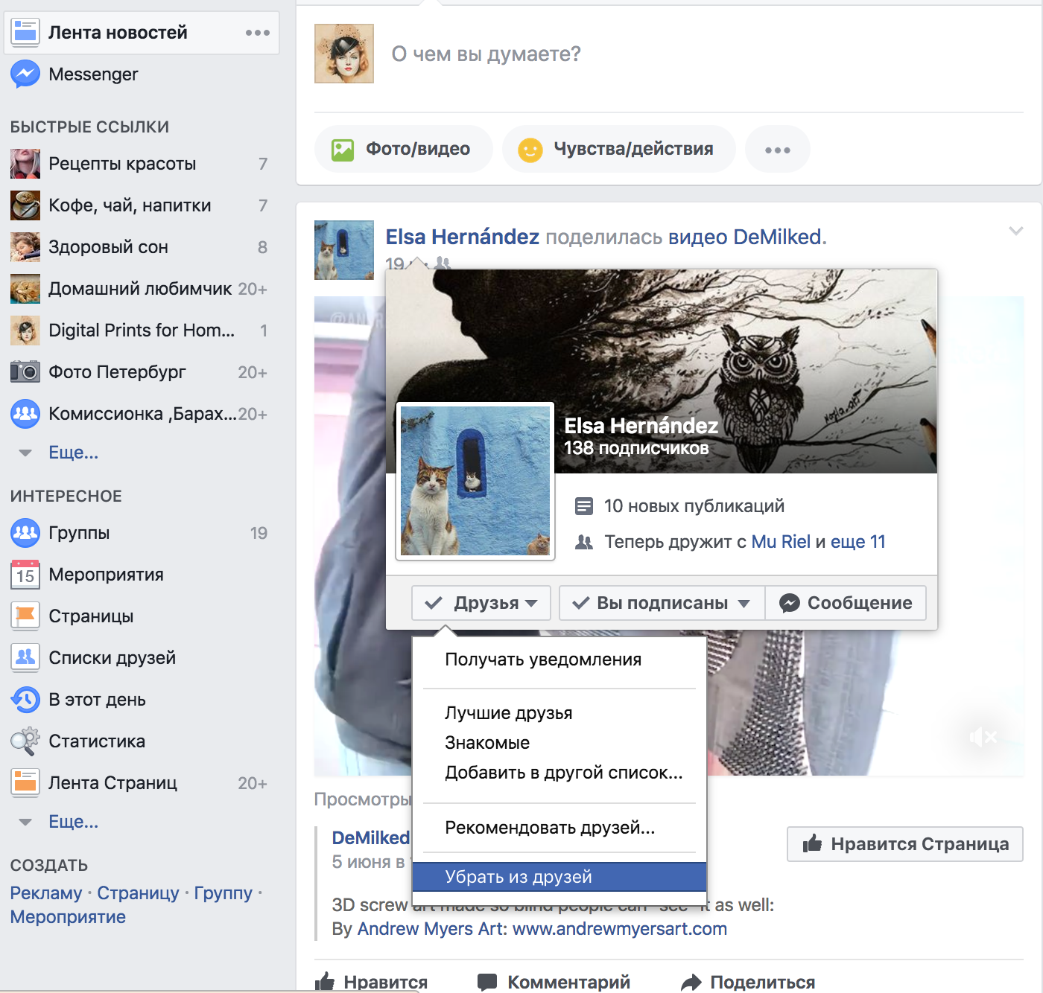Click the more options ellipsis in composer
Viewport: 1043px width, 993px height.
(x=778, y=150)
